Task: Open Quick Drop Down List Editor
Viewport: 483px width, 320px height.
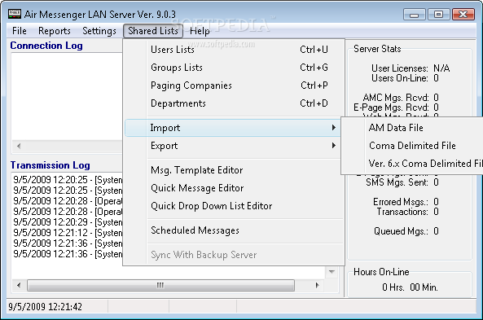Action: point(234,206)
